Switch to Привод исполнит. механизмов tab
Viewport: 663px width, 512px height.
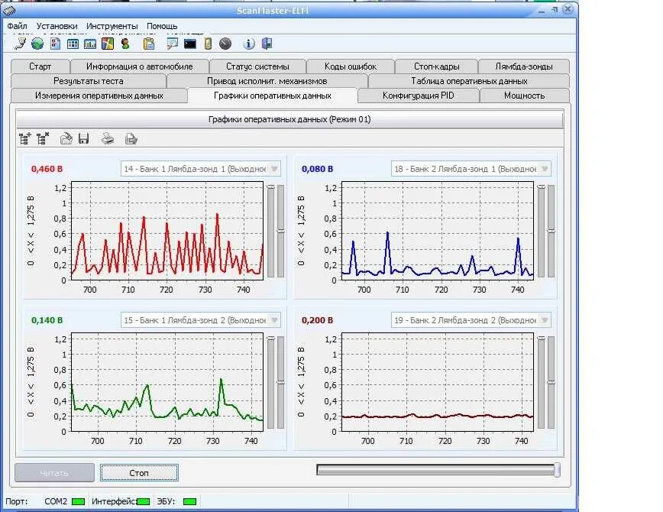pyautogui.click(x=267, y=81)
